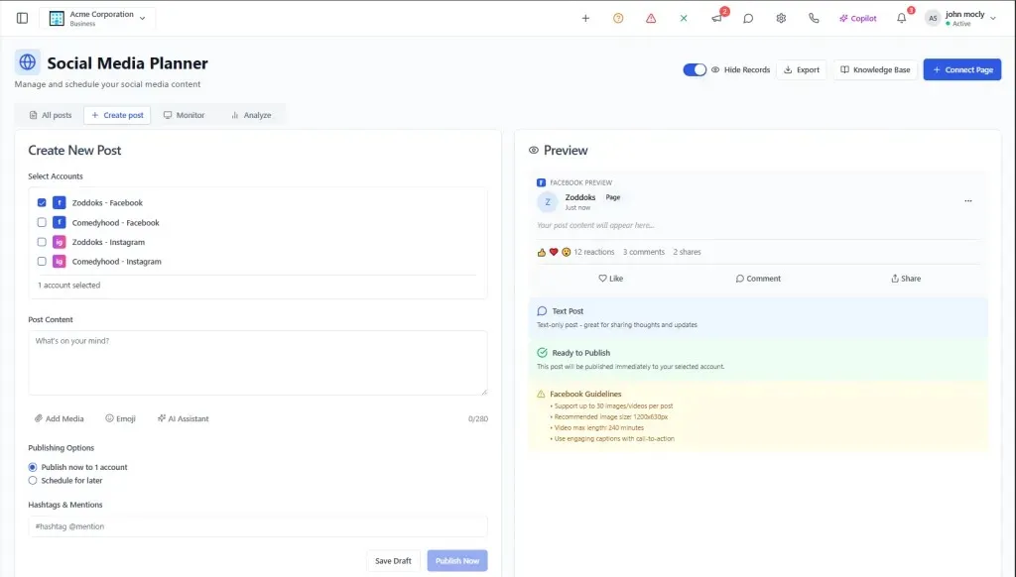Open the chat bubble icon in top bar
1016x577 pixels.
click(x=747, y=18)
